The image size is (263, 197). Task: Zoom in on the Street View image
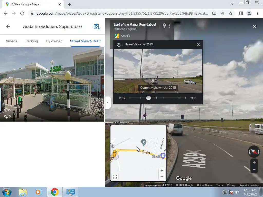point(254,162)
